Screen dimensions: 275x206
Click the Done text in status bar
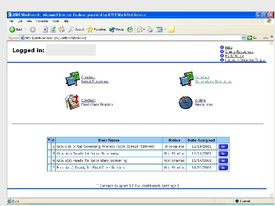tap(15, 201)
